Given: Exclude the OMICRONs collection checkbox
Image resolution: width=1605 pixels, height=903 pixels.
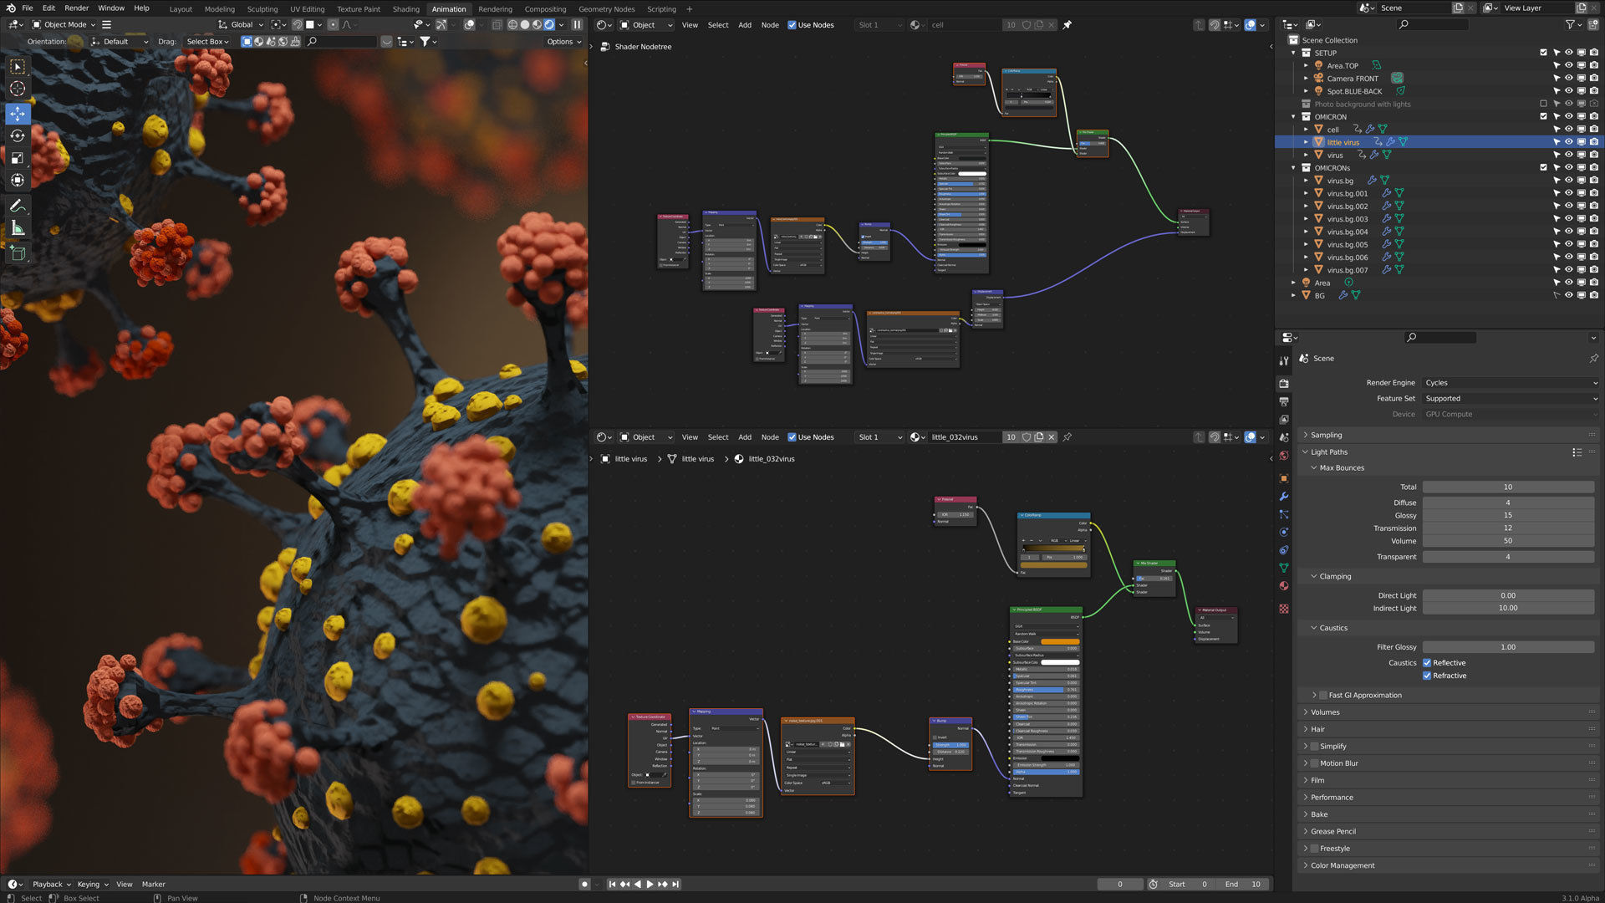Looking at the screenshot, I should pos(1543,168).
